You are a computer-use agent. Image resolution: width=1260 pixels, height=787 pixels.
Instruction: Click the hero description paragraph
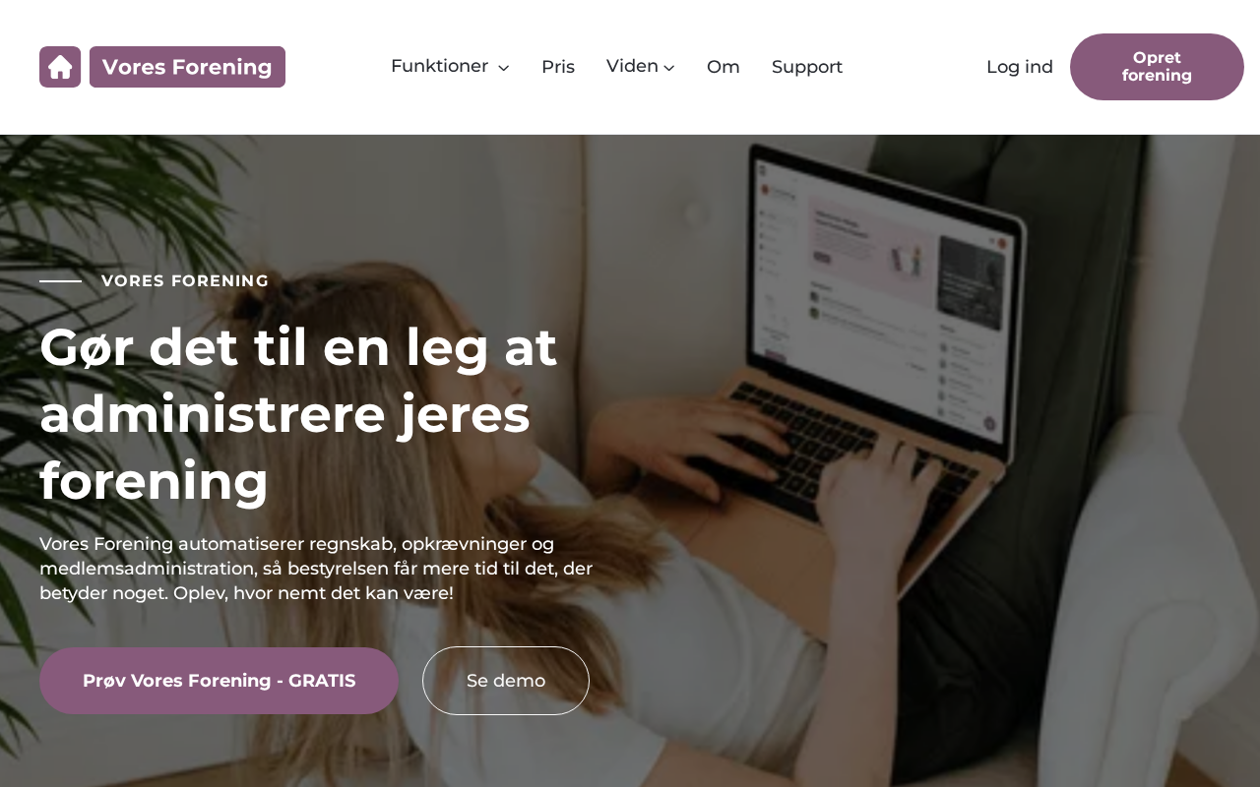pos(316,569)
